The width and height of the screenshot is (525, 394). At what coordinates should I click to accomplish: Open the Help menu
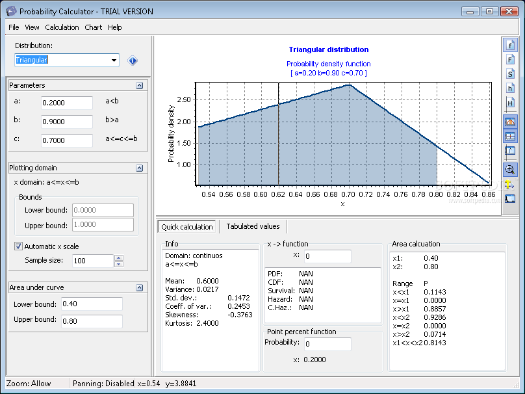pos(115,27)
